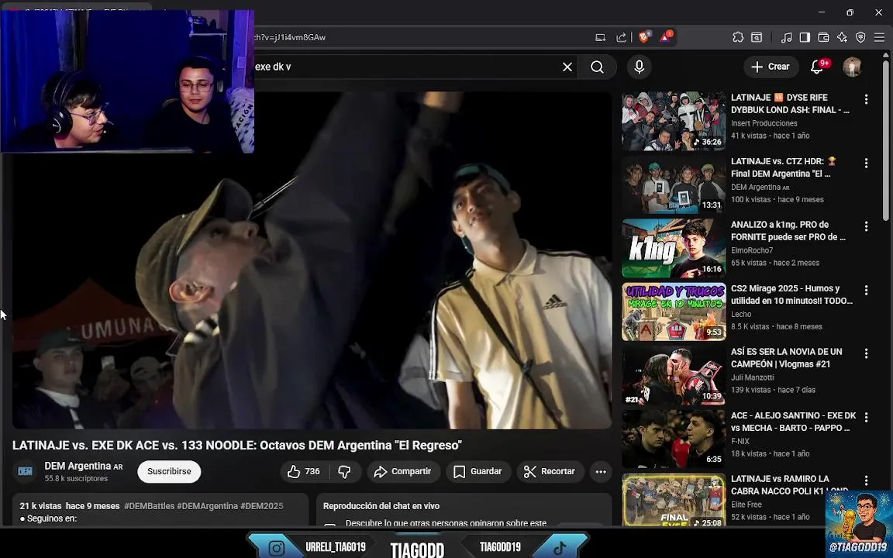This screenshot has height=558, width=893.
Task: Open LATINAJE vs. CTZ HDR thumbnail
Action: coord(674,185)
